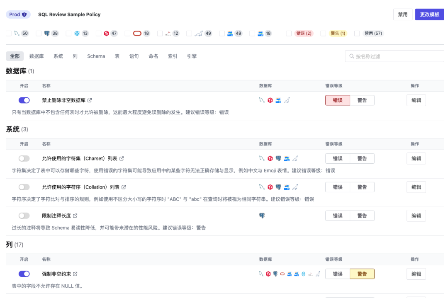Click the Prod environment badge
The image size is (448, 298).
click(18, 15)
